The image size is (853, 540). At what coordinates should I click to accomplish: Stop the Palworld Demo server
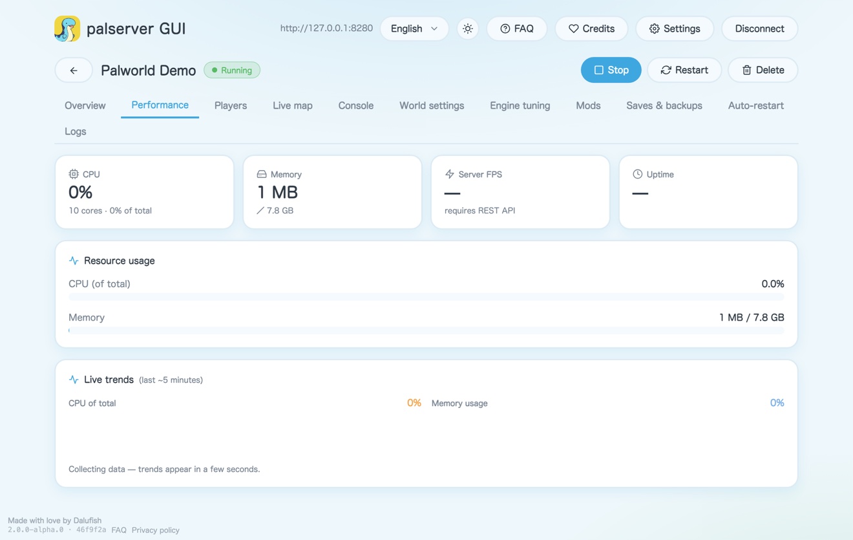tap(611, 70)
